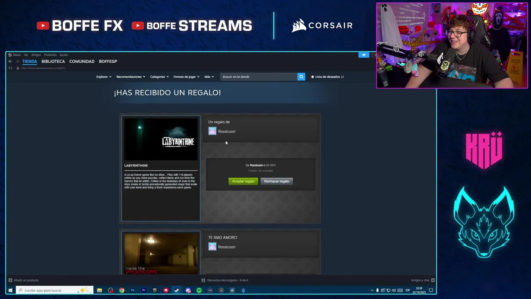Go back with the back arrow
Viewport: 531px width, 299px height.
point(10,61)
